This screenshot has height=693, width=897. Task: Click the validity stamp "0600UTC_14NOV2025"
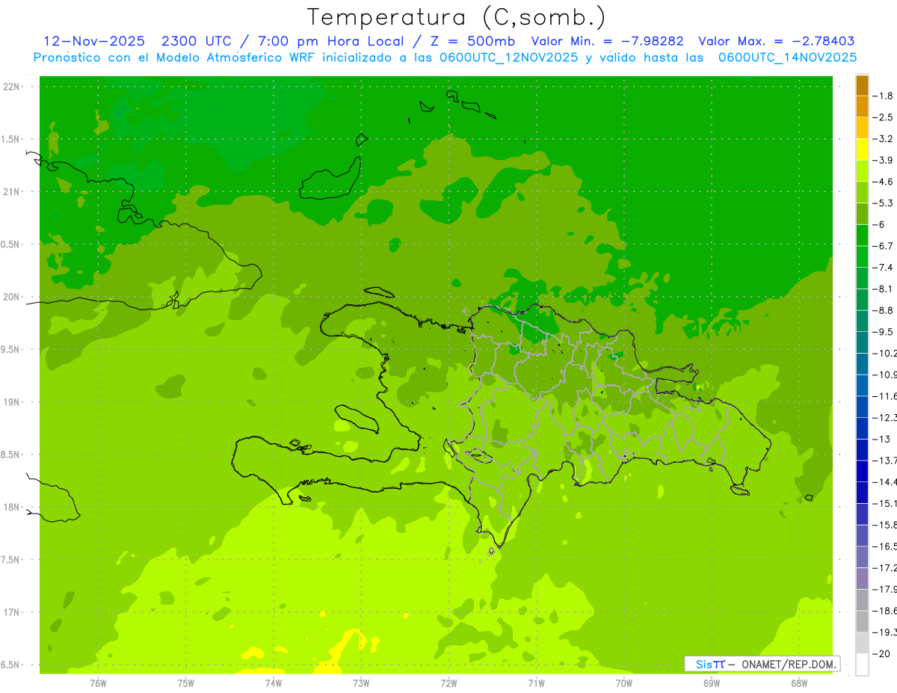click(787, 58)
